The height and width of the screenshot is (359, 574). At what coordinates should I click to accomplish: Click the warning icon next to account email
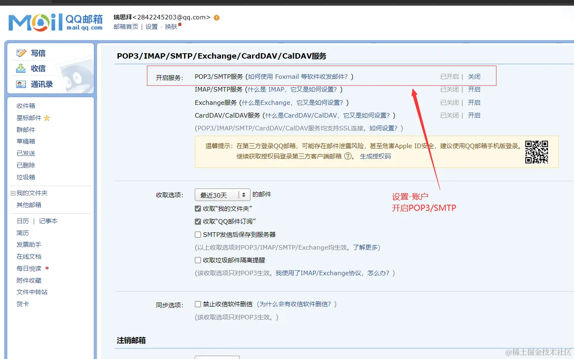pyautogui.click(x=216, y=18)
